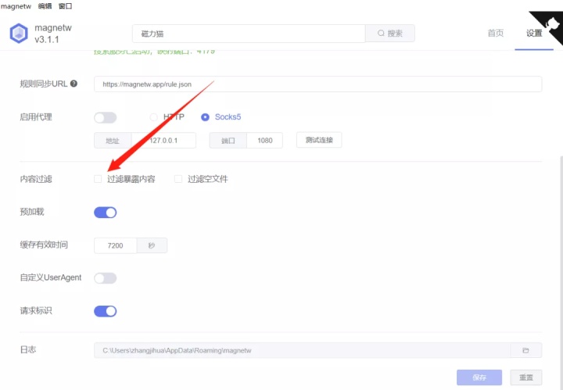Click the proxy port field 1080

click(264, 140)
